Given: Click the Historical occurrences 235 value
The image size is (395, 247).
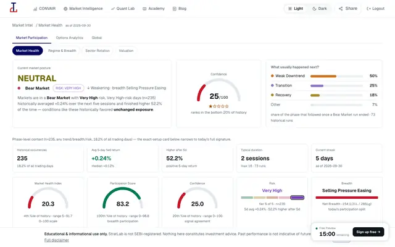Looking at the screenshot, I should [x=22, y=158].
